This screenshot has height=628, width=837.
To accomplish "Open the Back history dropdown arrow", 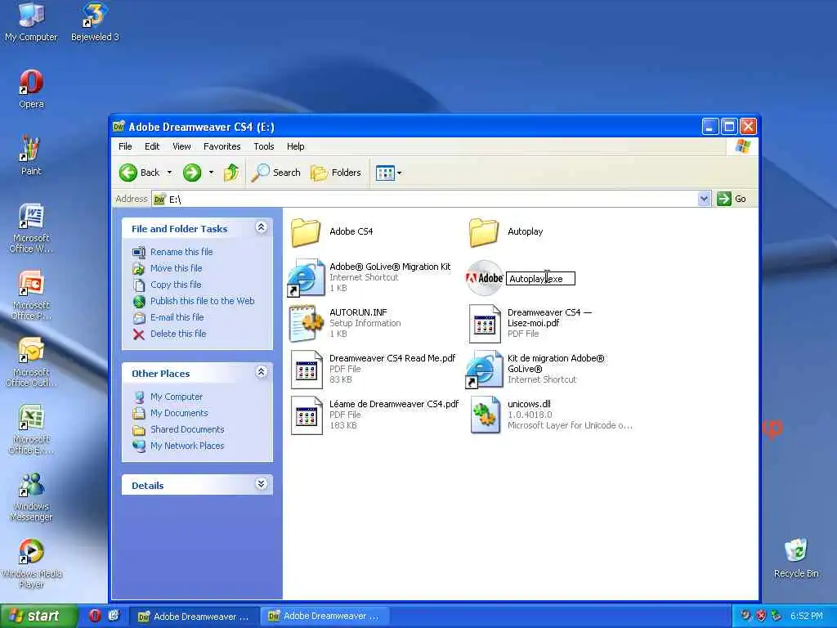I will pyautogui.click(x=170, y=173).
